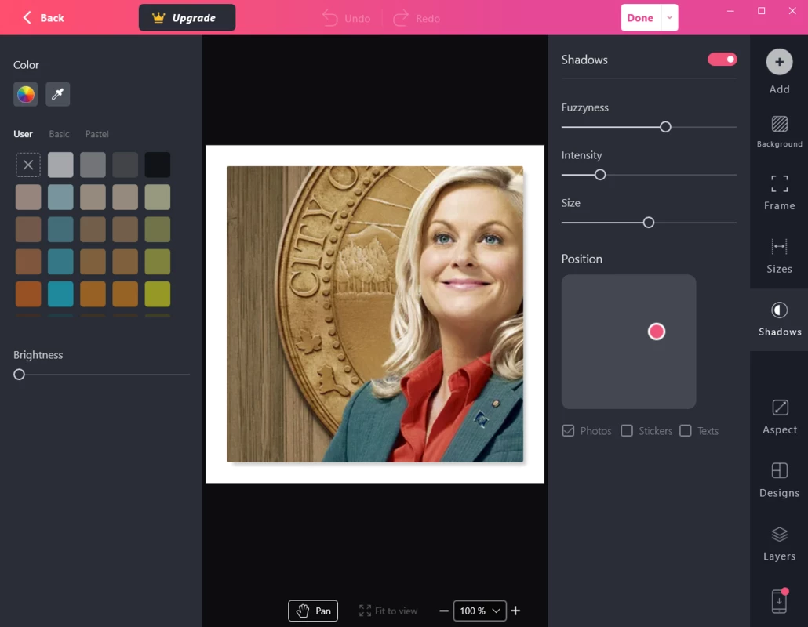This screenshot has height=627, width=808.
Task: Click the Intensity slider handle
Action: coord(600,175)
